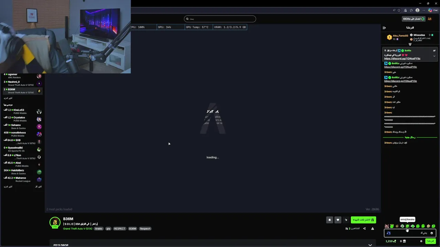Click the search bar at top
Image resolution: width=440 pixels, height=247 pixels.
click(x=220, y=19)
